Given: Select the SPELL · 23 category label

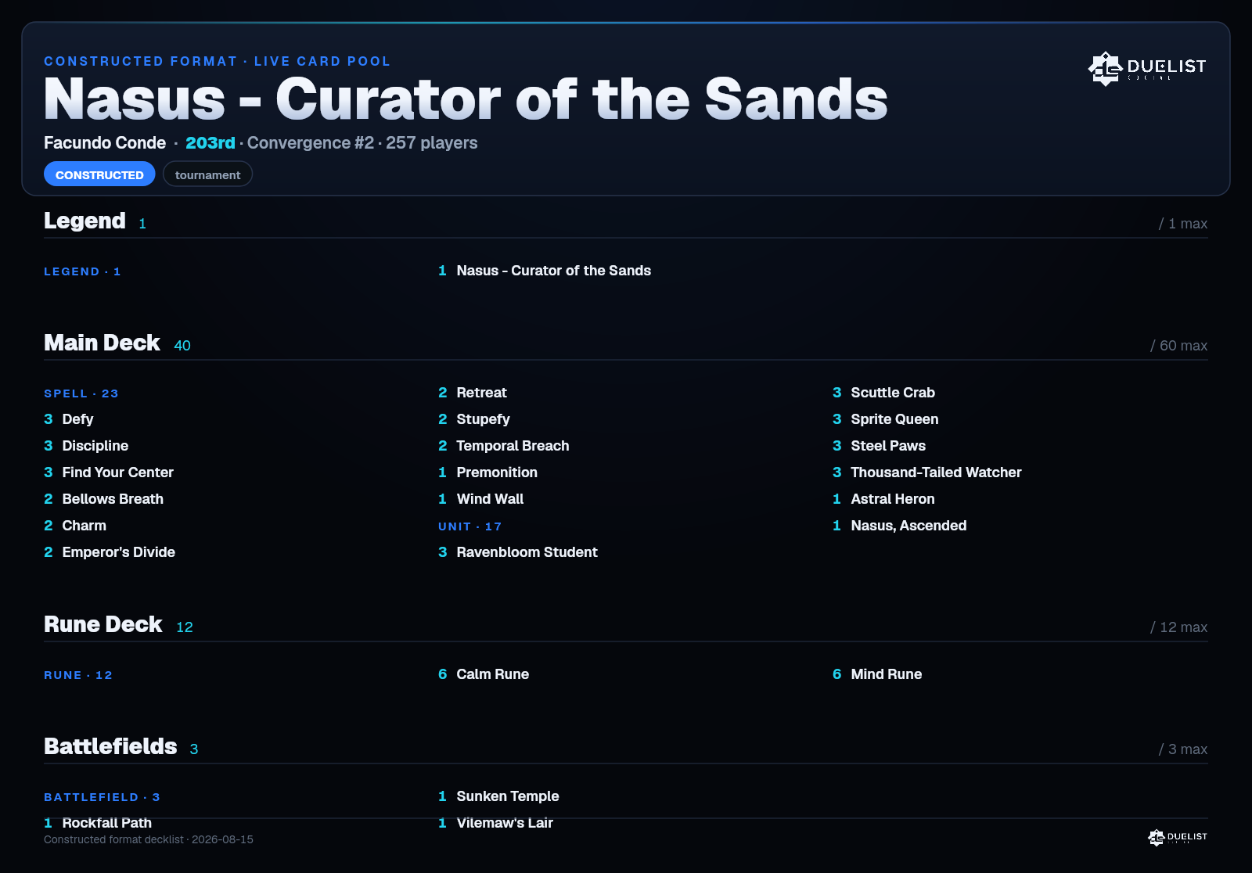Looking at the screenshot, I should click(x=81, y=393).
